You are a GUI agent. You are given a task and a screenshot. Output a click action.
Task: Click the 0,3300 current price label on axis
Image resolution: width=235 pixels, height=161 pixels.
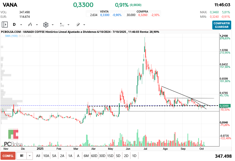224,106
